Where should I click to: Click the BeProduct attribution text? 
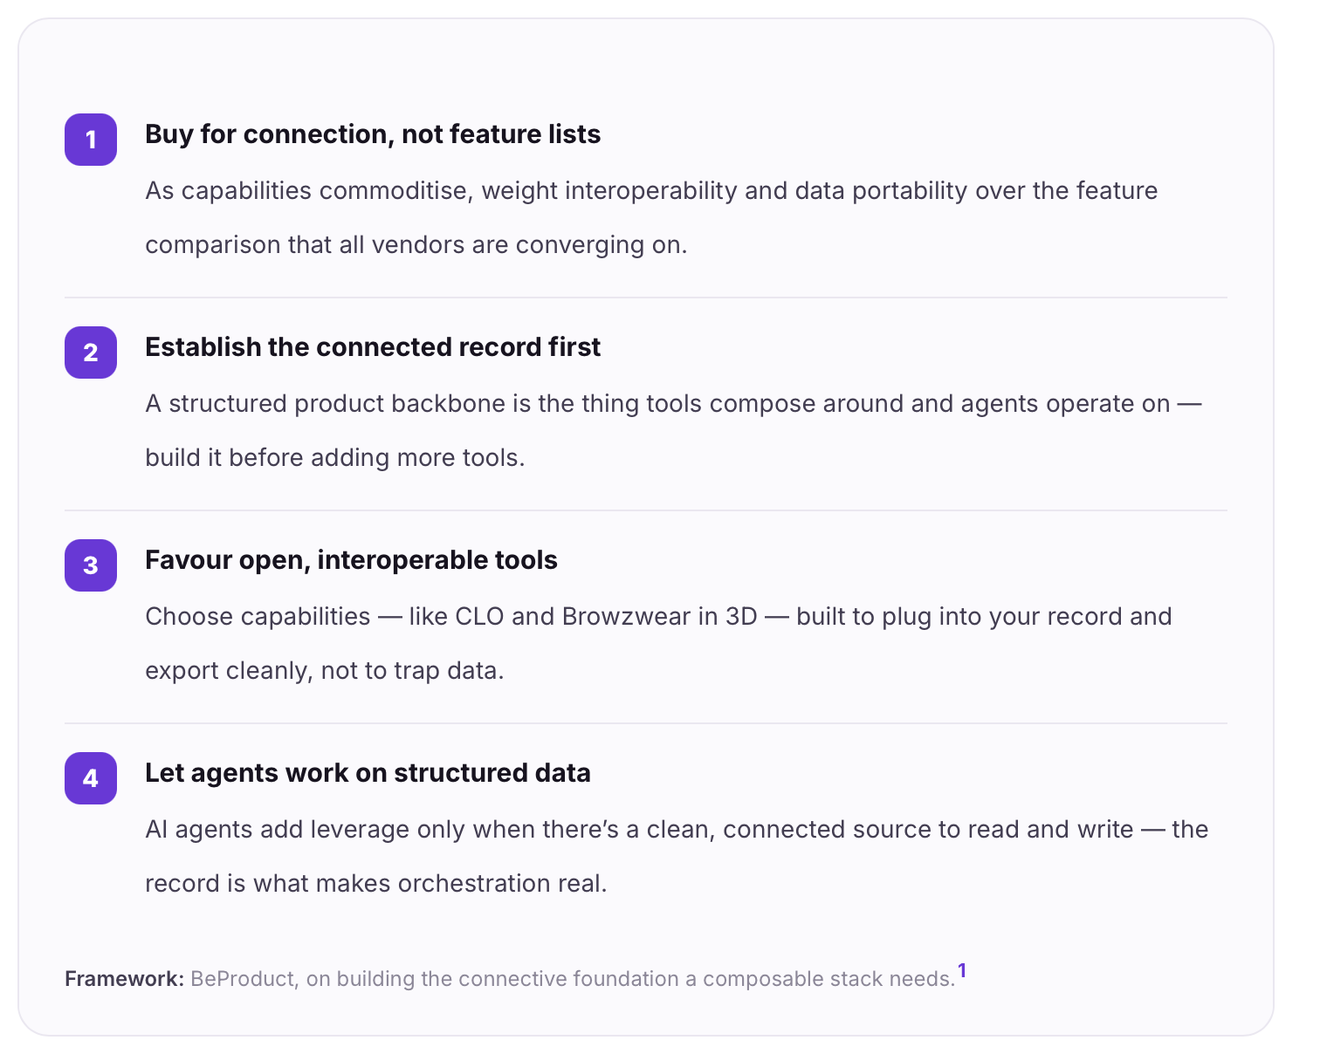[x=573, y=979]
